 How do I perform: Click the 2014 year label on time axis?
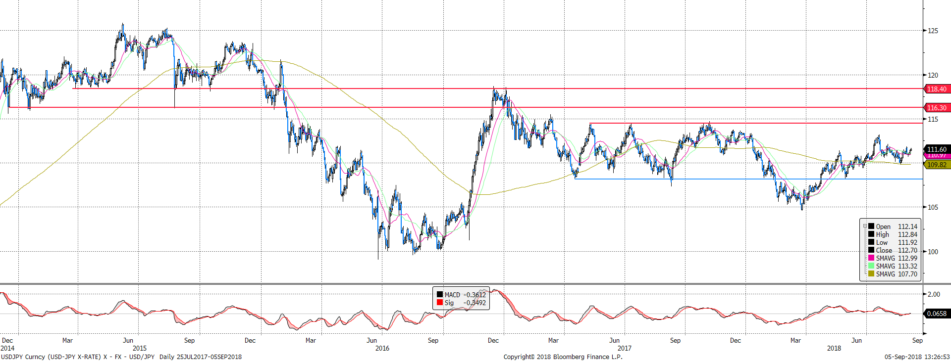[7, 348]
